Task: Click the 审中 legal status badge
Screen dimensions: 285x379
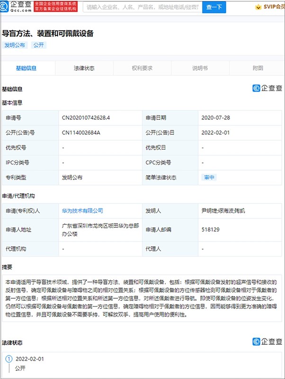Action: click(x=209, y=177)
